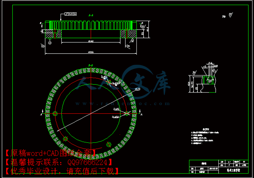Click the school name cell in title block

pyautogui.click(x=233, y=170)
